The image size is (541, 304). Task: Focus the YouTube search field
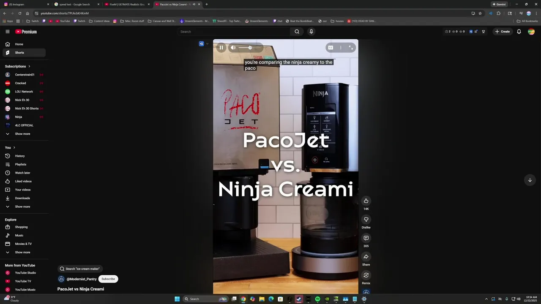[x=234, y=32]
